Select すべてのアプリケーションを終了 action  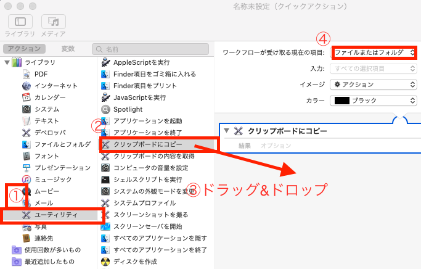[x=154, y=250]
